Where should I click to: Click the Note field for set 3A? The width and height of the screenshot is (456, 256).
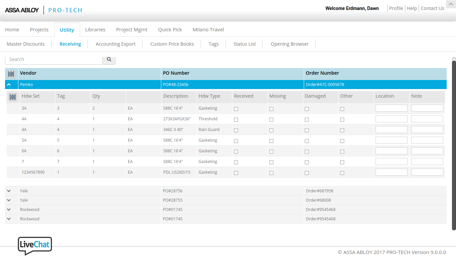(x=427, y=108)
